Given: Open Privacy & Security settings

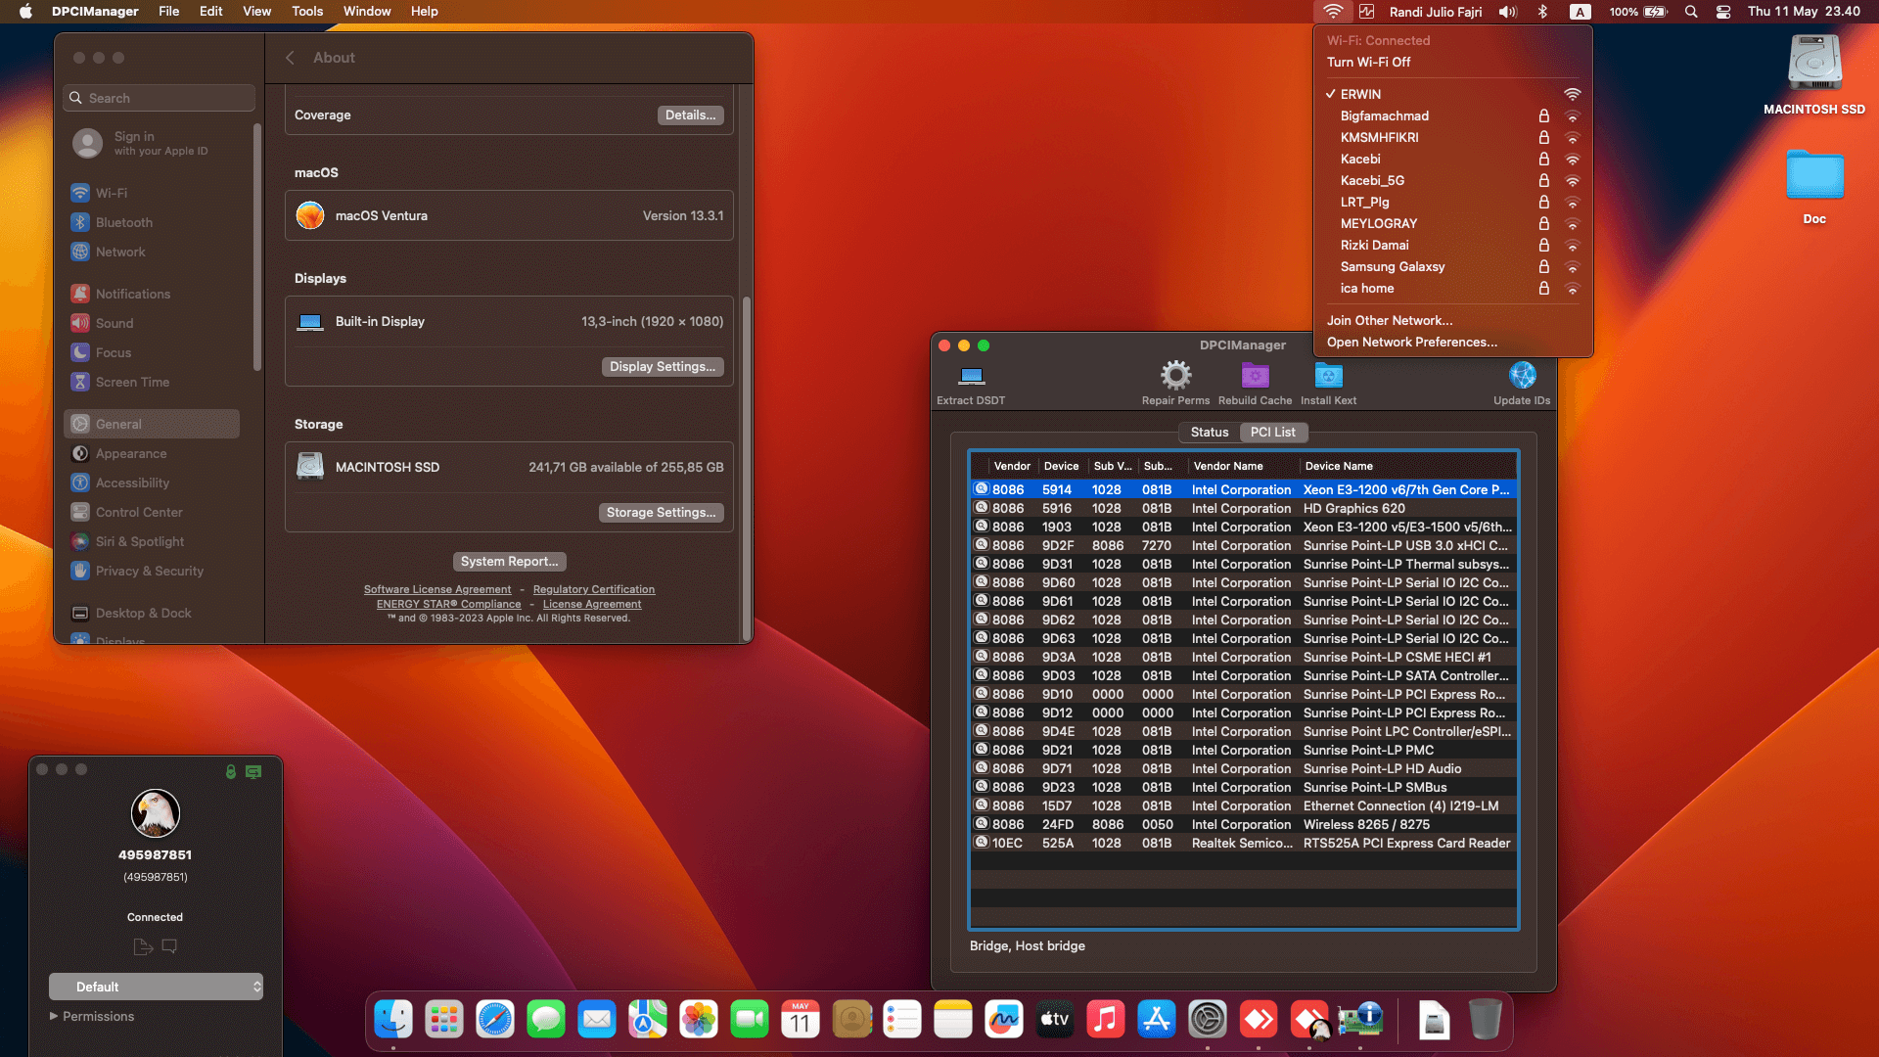Looking at the screenshot, I should click(x=152, y=571).
